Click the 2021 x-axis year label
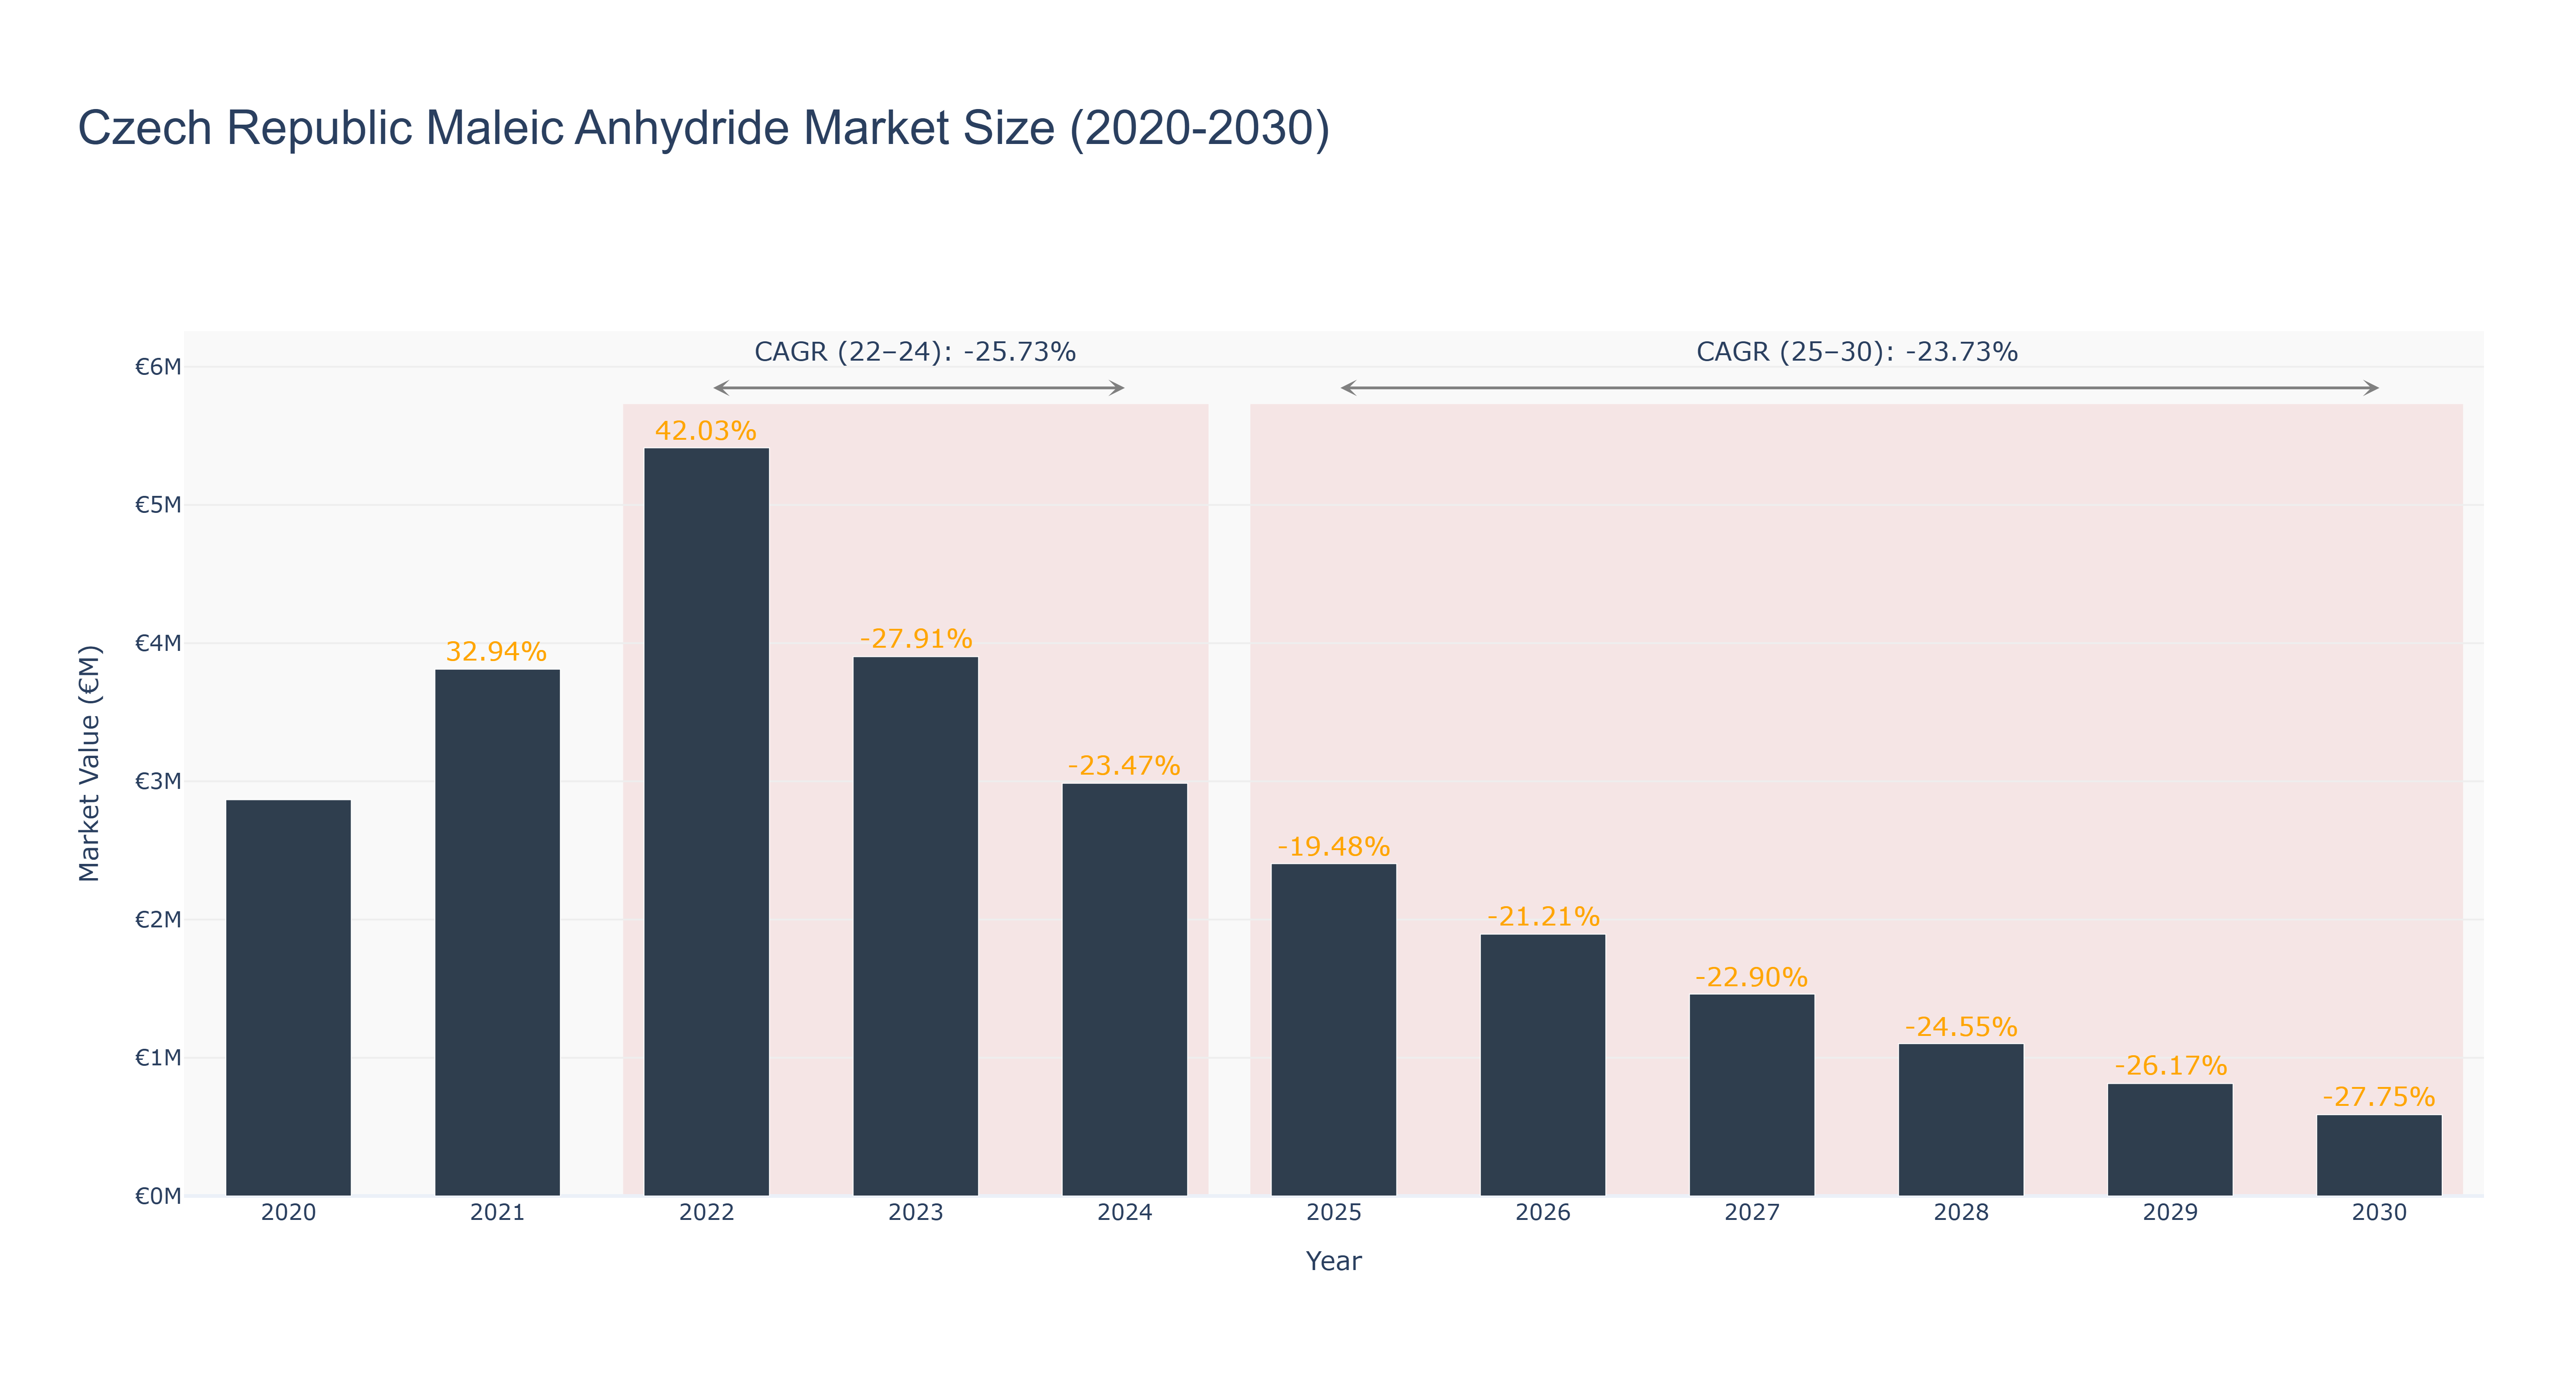 click(497, 1213)
